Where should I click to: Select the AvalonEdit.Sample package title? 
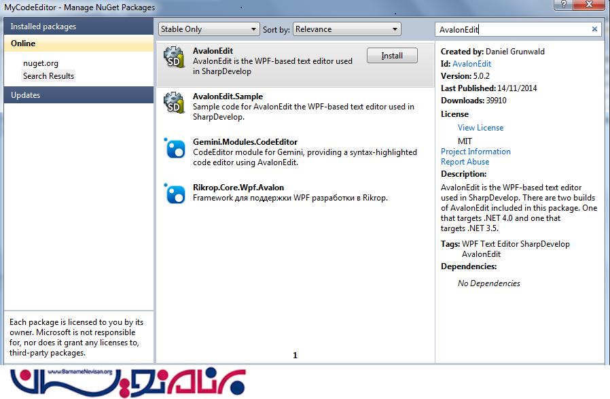(228, 96)
